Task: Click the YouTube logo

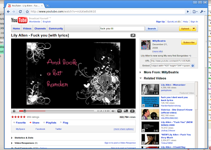Action: pyautogui.click(x=19, y=20)
